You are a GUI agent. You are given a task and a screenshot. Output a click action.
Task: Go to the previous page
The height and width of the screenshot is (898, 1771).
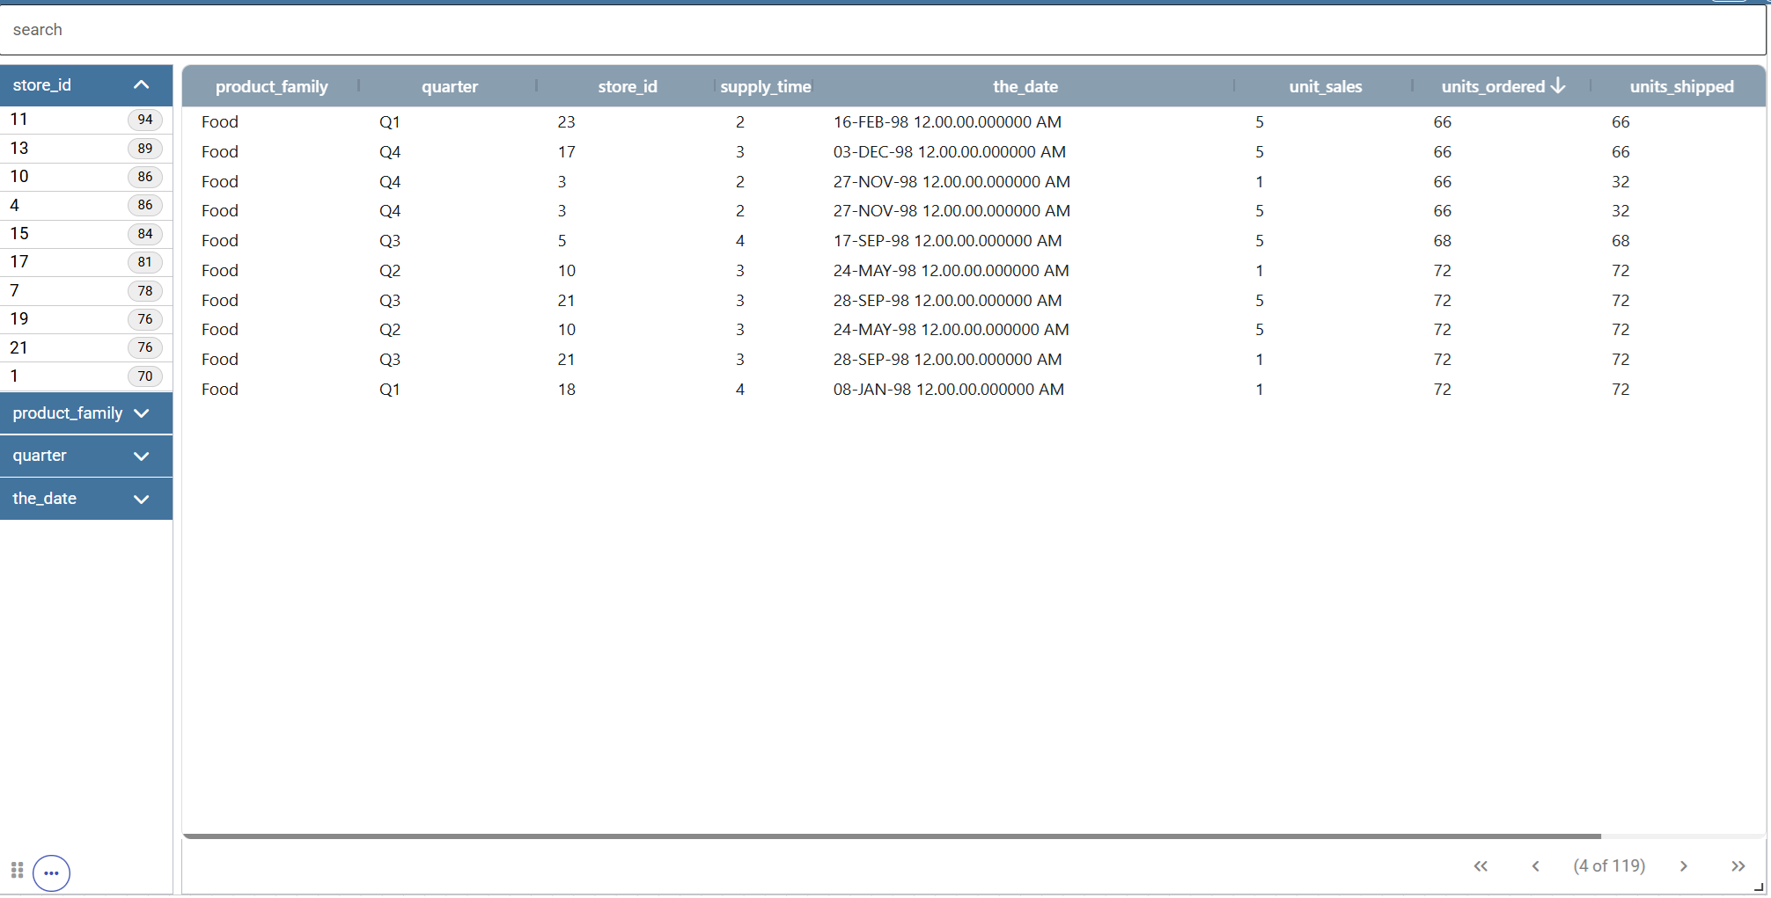(x=1535, y=866)
